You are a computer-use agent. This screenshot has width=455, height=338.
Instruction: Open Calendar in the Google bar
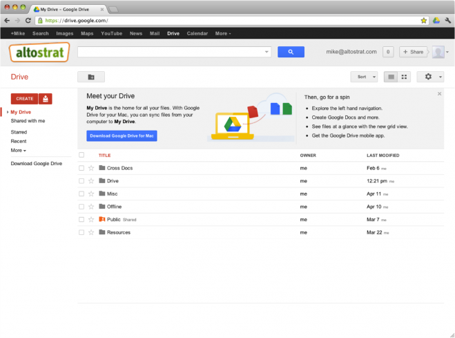pyautogui.click(x=197, y=34)
